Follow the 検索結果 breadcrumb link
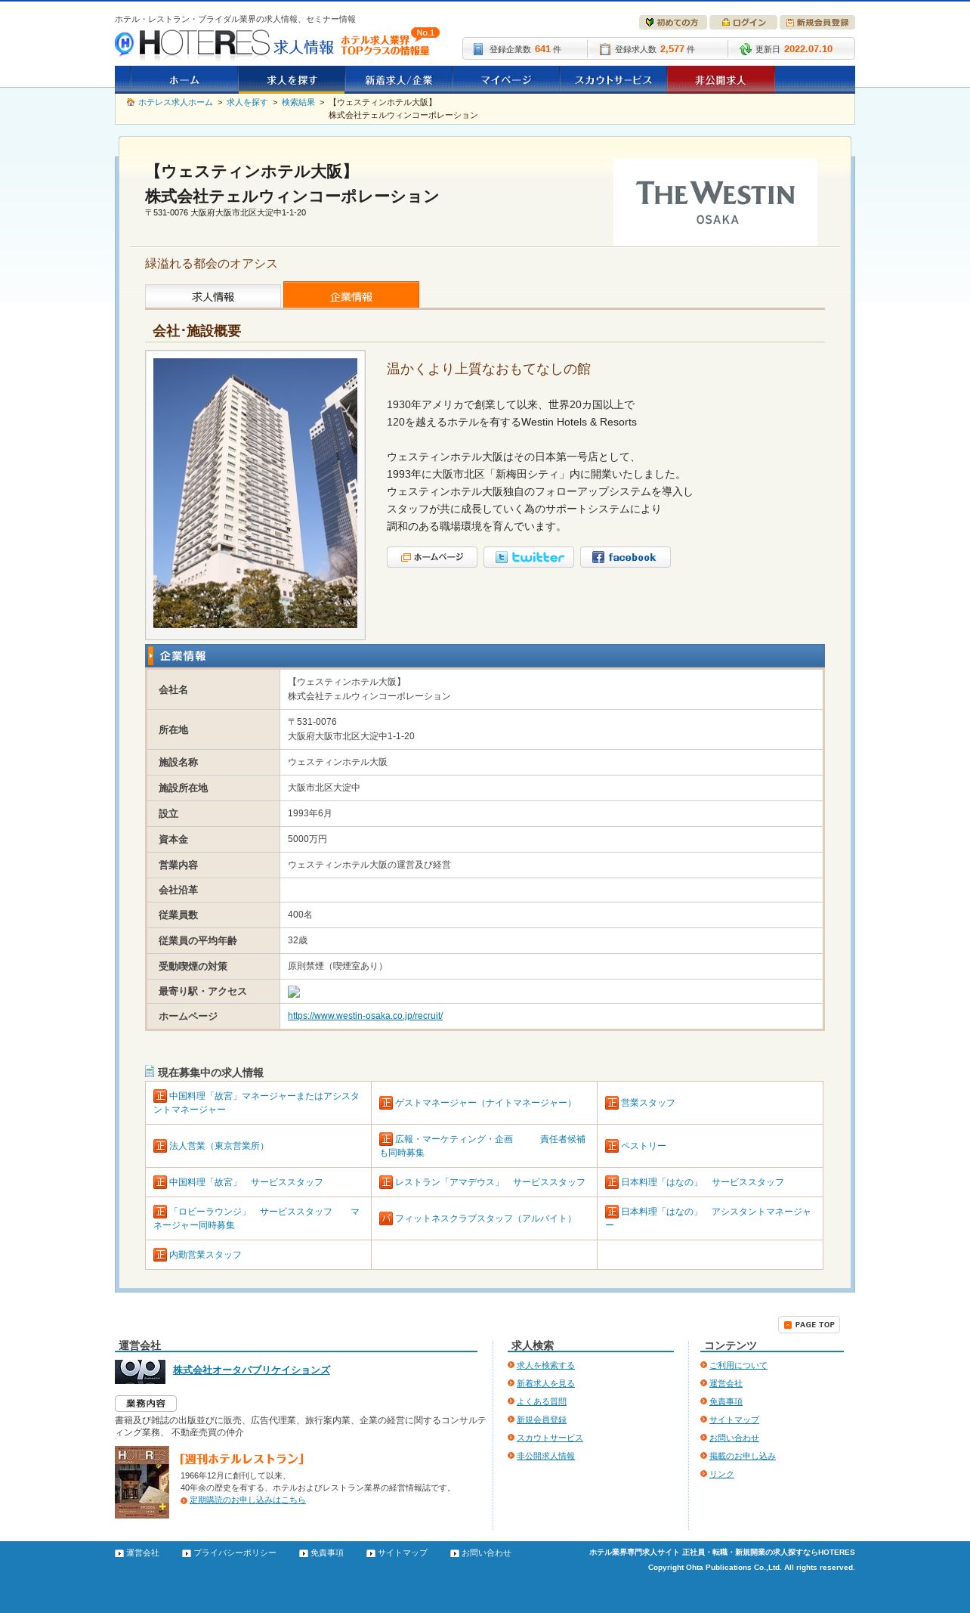The height and width of the screenshot is (1613, 970). pos(298,102)
